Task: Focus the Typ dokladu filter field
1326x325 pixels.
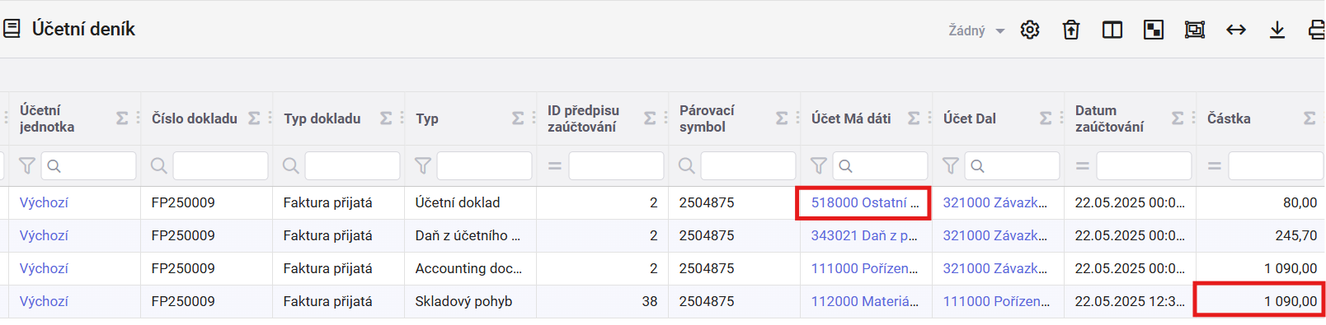Action: tap(353, 166)
